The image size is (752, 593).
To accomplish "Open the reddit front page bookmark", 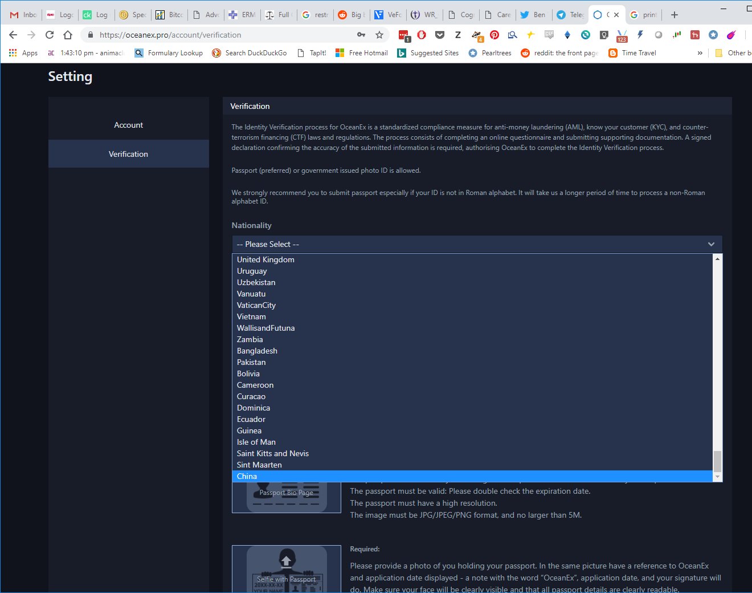I will pos(559,53).
